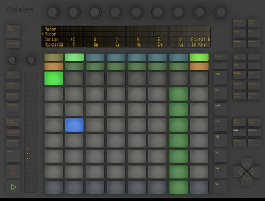
Task: Select Major scale on the display
Action: [x=50, y=29]
